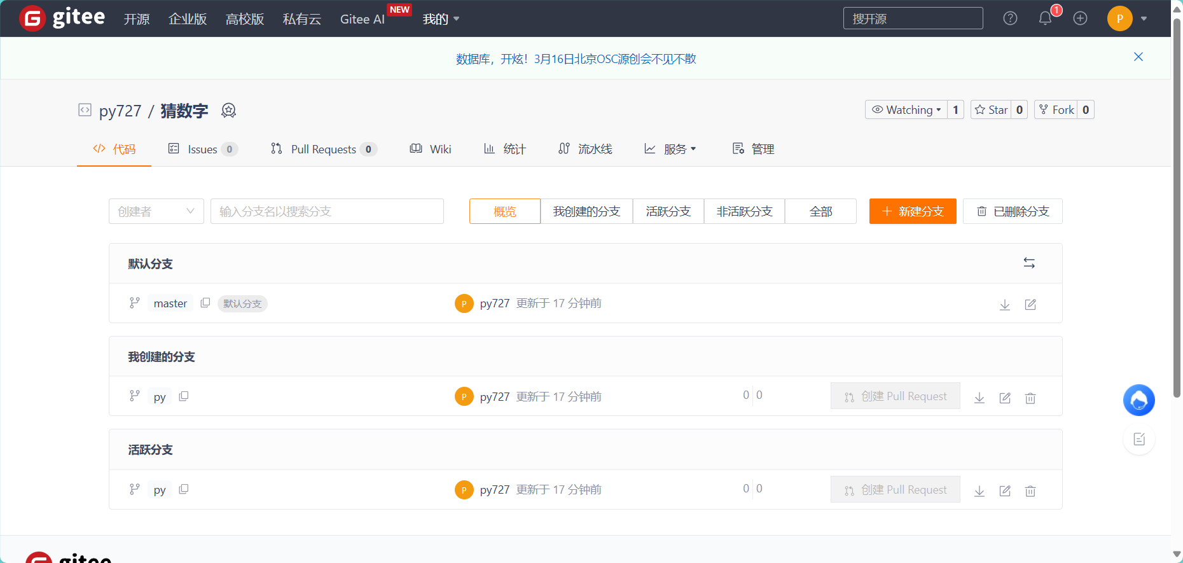Open the help question mark icon
The height and width of the screenshot is (563, 1183).
1010,18
